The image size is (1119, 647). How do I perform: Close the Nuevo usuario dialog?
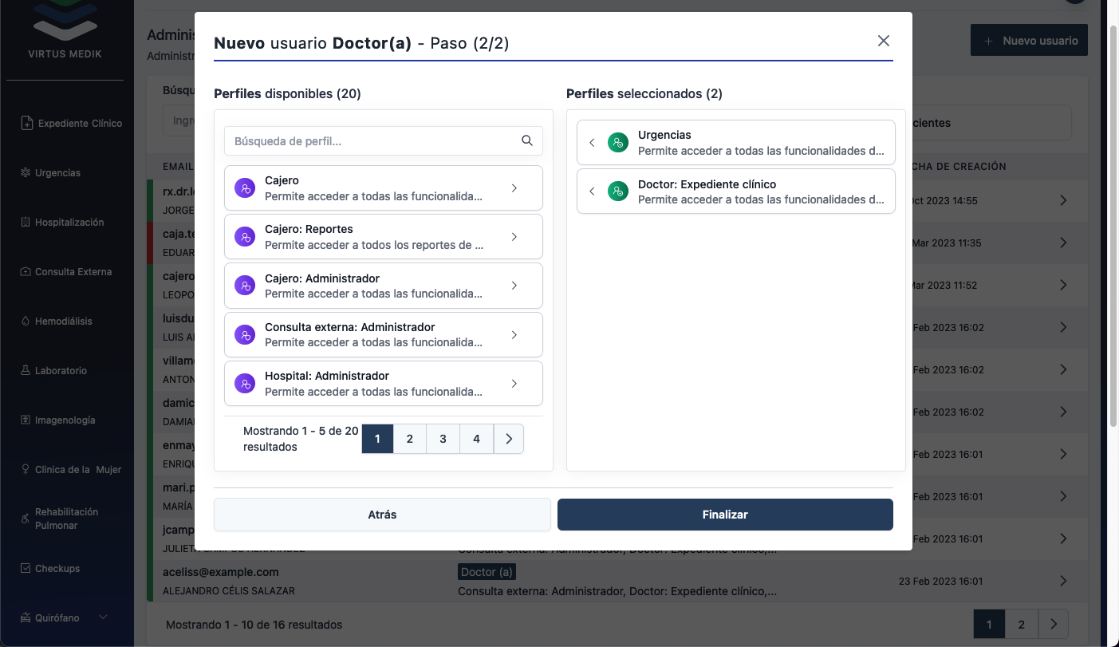[x=883, y=41]
